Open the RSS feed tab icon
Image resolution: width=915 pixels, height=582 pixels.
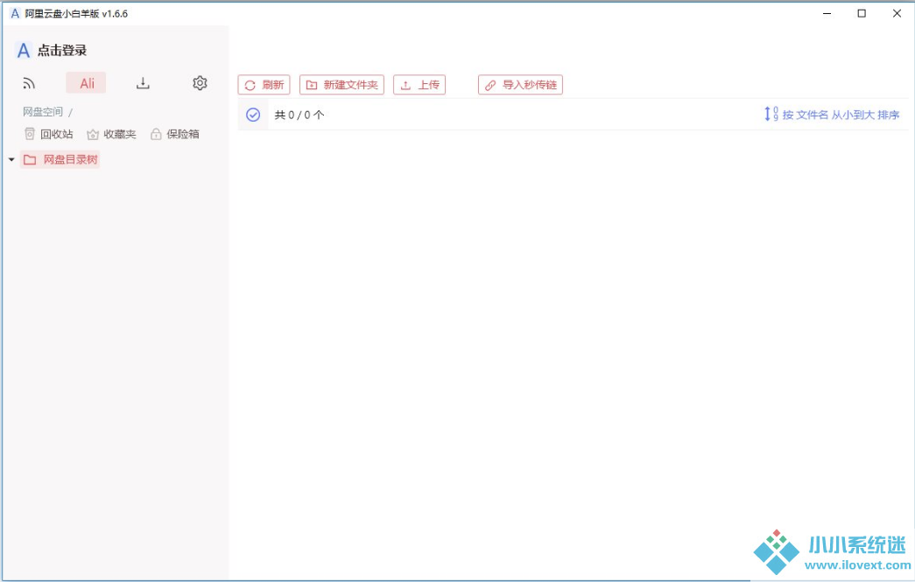[x=29, y=83]
